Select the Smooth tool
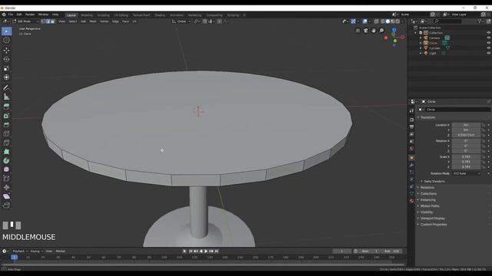Viewport: 492px width, 276px height. click(7, 169)
